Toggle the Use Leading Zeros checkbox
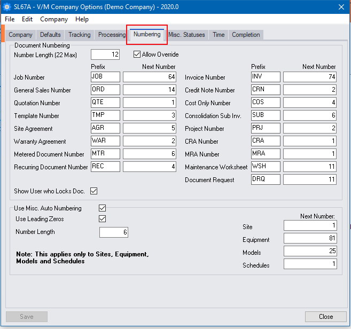 (103, 218)
